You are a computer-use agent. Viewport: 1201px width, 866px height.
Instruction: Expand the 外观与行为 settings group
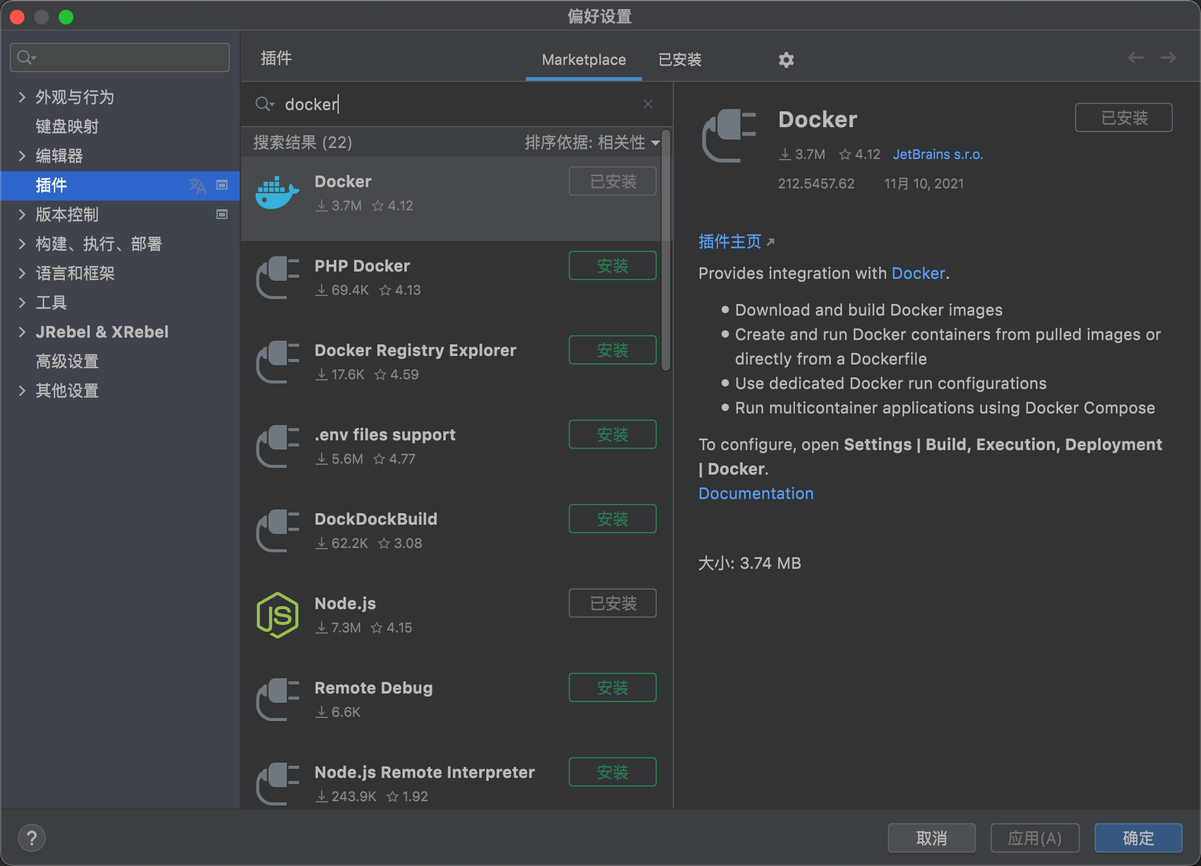(x=22, y=97)
